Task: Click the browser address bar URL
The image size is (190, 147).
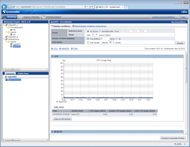Action: point(40,7)
